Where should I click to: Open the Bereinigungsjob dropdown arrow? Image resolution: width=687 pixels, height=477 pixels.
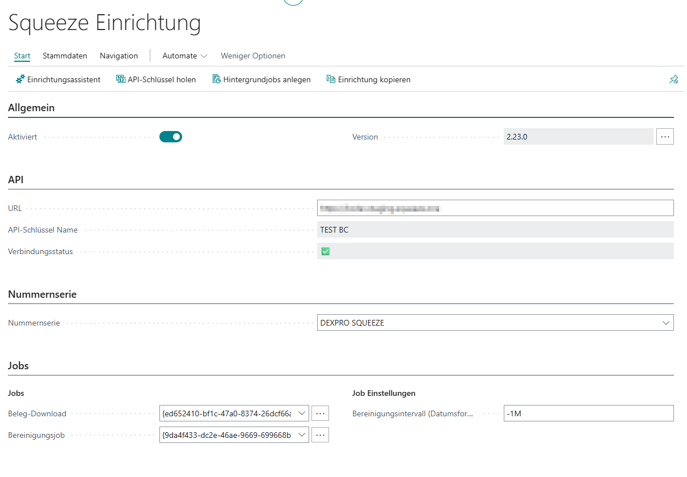point(301,435)
